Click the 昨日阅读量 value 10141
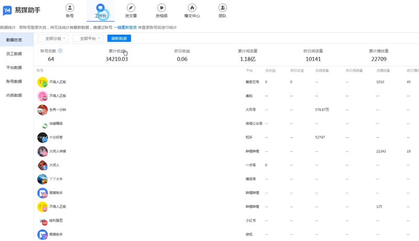 pyautogui.click(x=313, y=59)
